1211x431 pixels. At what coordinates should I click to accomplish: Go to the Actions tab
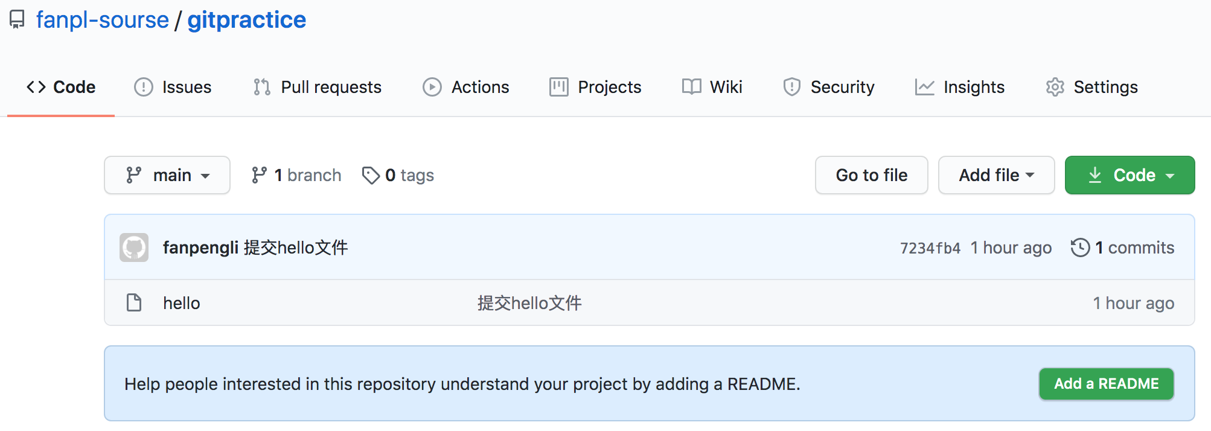466,87
